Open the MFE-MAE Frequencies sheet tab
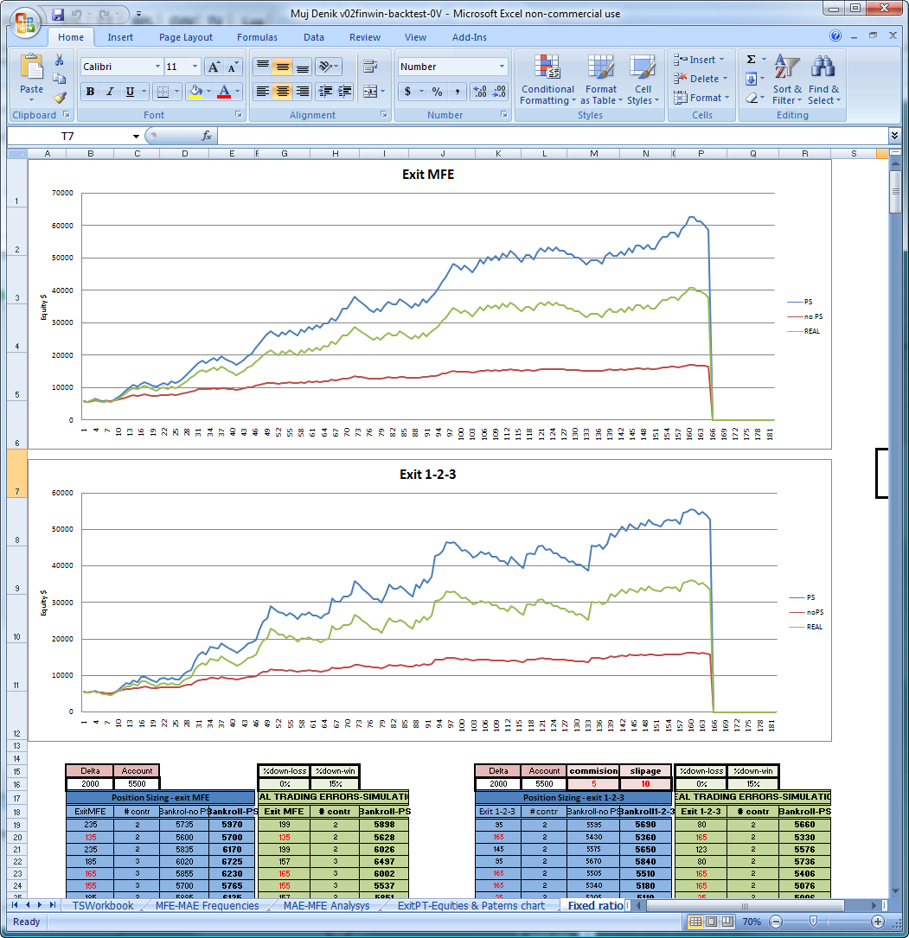 (x=207, y=905)
